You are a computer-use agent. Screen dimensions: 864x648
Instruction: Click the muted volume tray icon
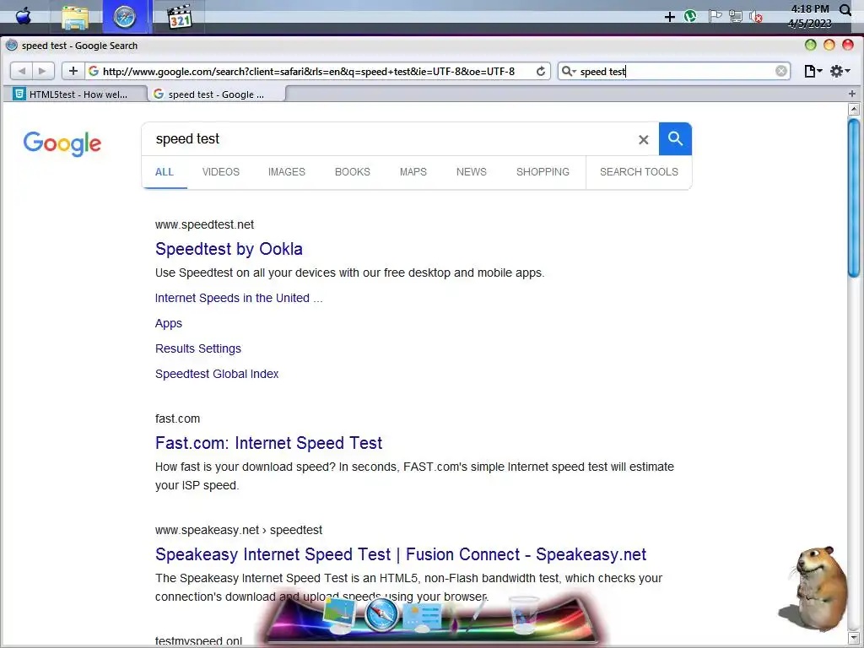756,17
